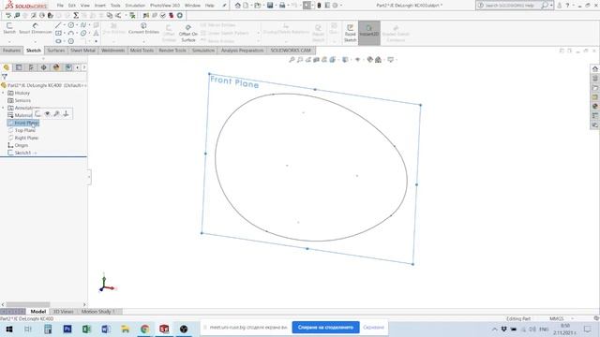The height and width of the screenshot is (337, 600).
Task: Expand the History tree node
Action: (4, 93)
